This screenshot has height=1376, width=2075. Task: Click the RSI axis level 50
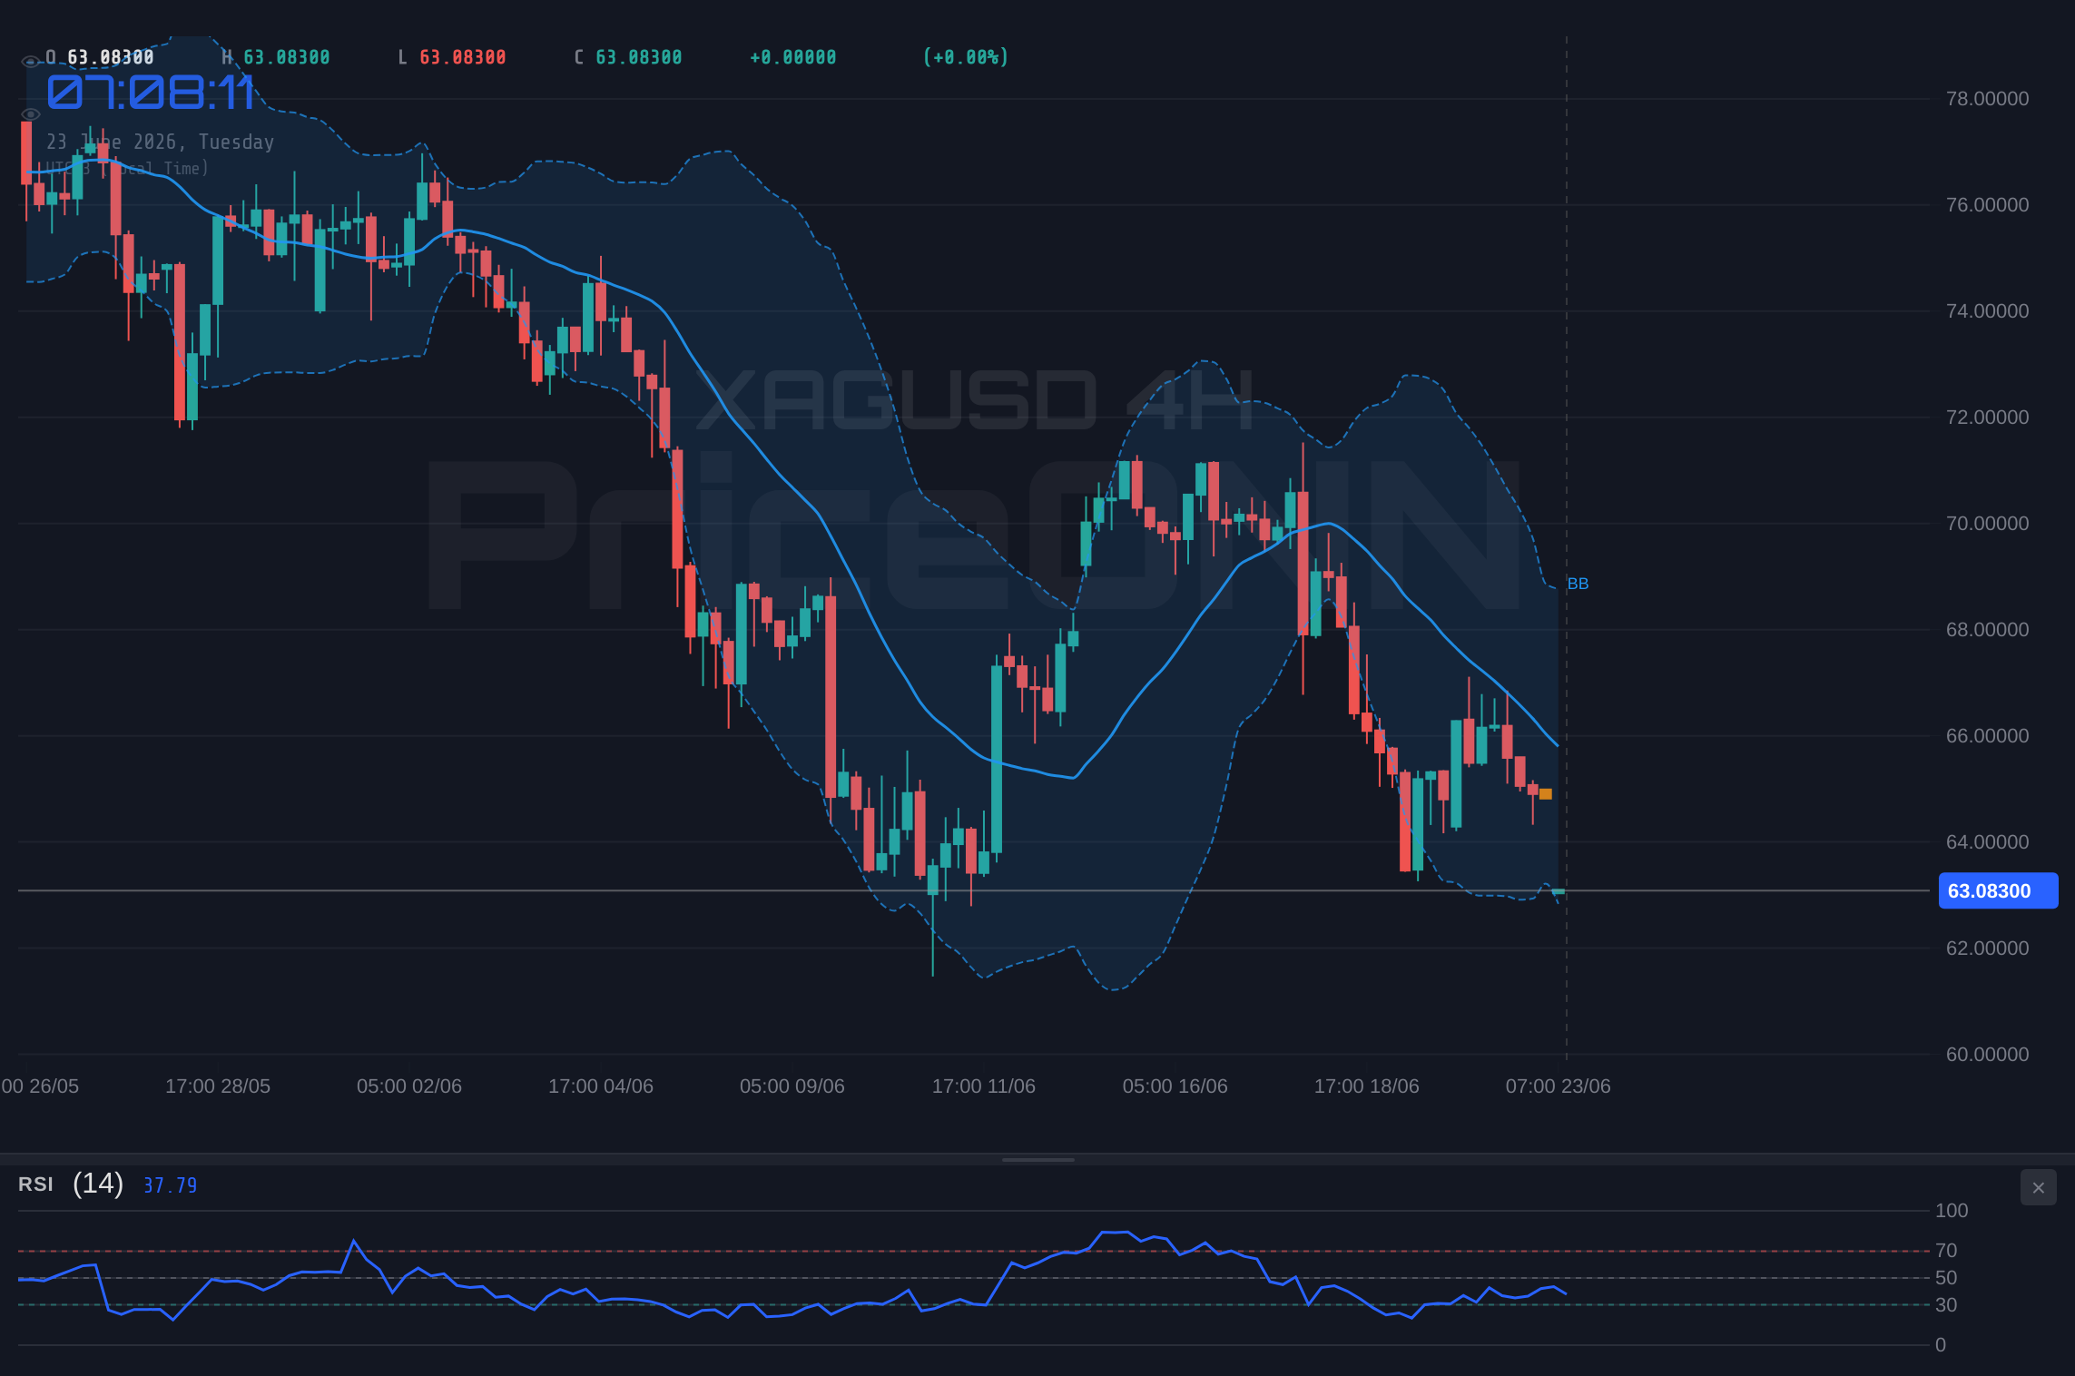(1946, 1278)
